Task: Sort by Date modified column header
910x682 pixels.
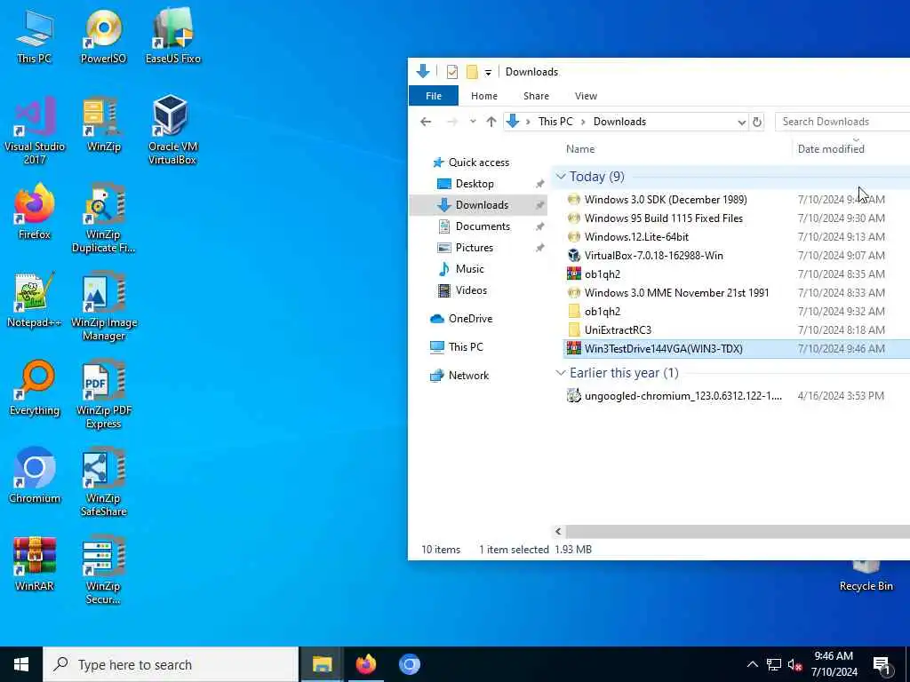Action: 831,149
